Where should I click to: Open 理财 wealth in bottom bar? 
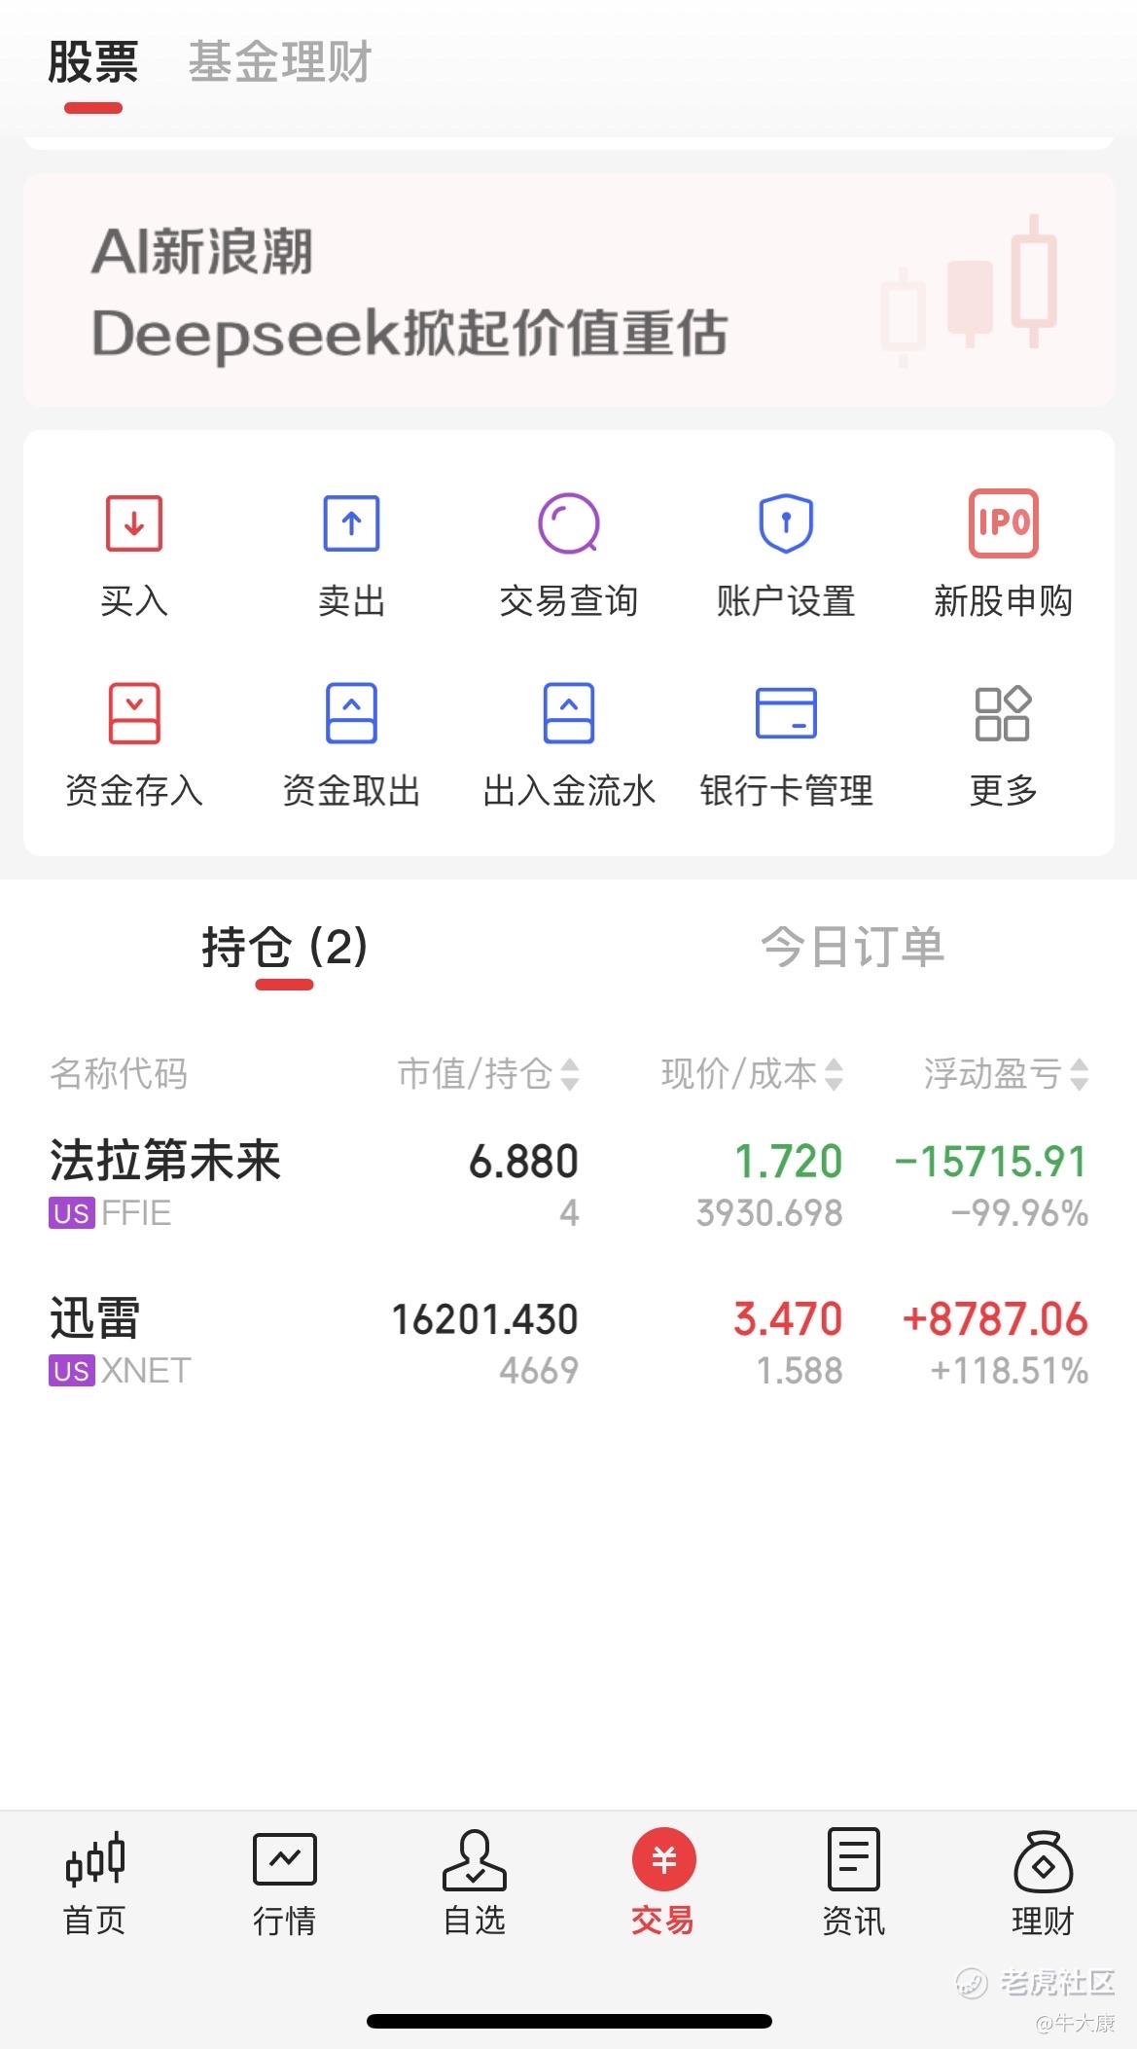1043,1883
